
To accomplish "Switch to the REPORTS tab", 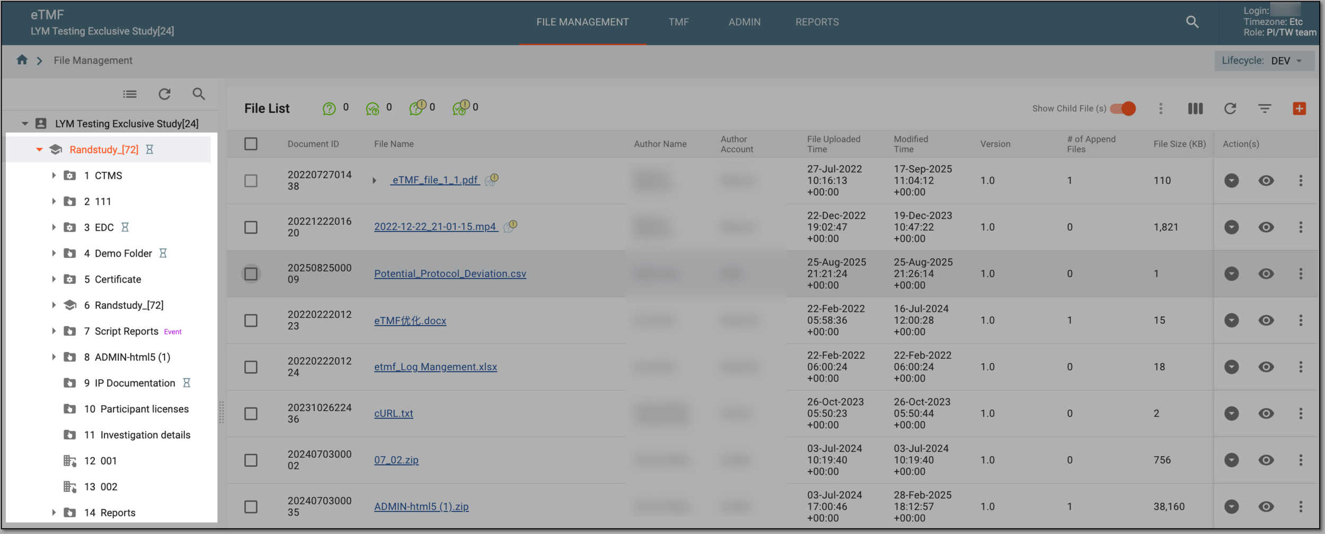I will point(817,22).
